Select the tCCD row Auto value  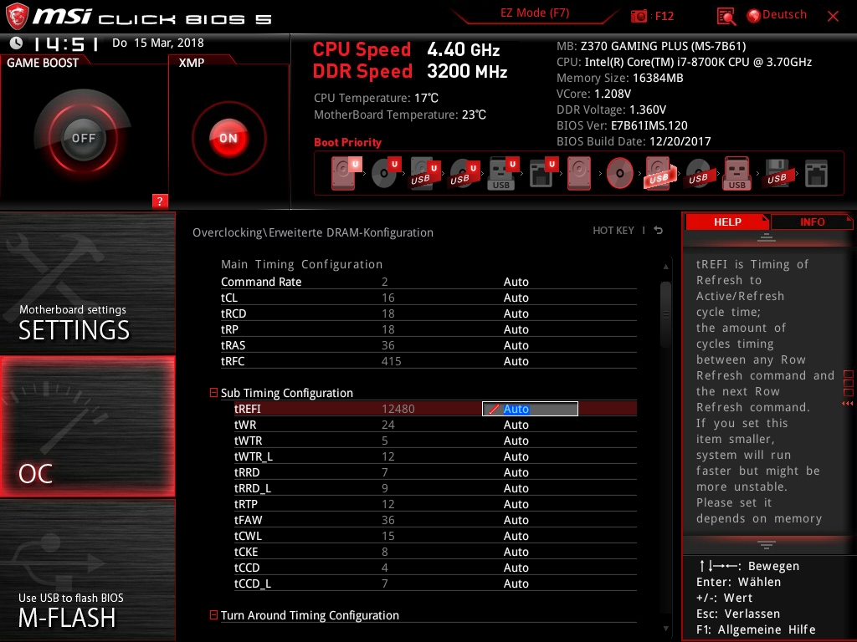(516, 568)
